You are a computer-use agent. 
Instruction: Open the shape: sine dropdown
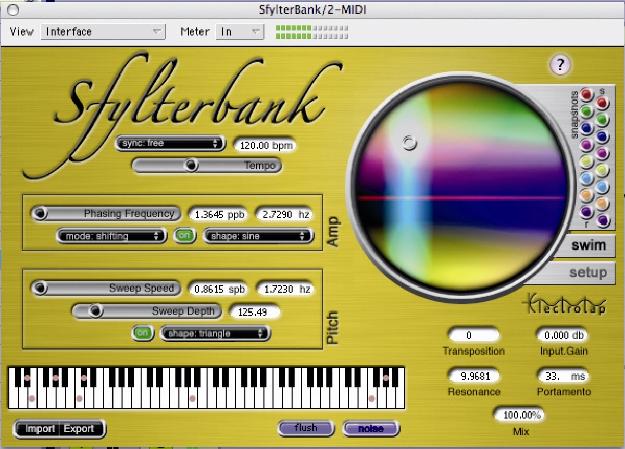point(258,236)
